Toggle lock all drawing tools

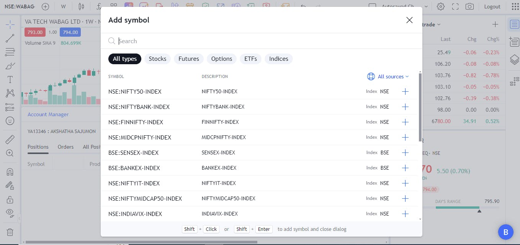[10, 199]
